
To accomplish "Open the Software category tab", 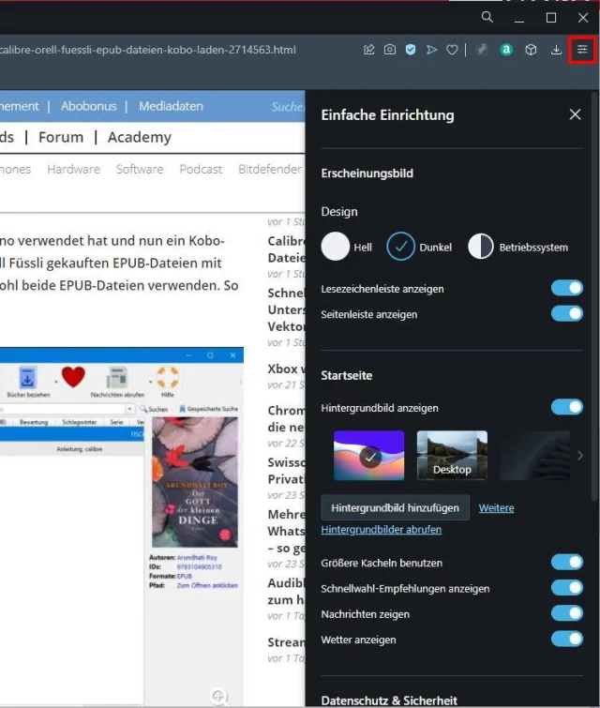I will pyautogui.click(x=140, y=170).
